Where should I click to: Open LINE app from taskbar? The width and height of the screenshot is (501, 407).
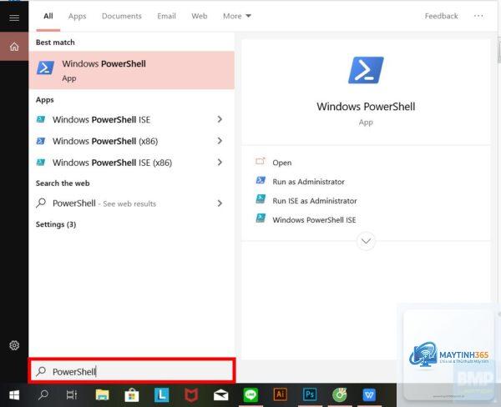250,395
